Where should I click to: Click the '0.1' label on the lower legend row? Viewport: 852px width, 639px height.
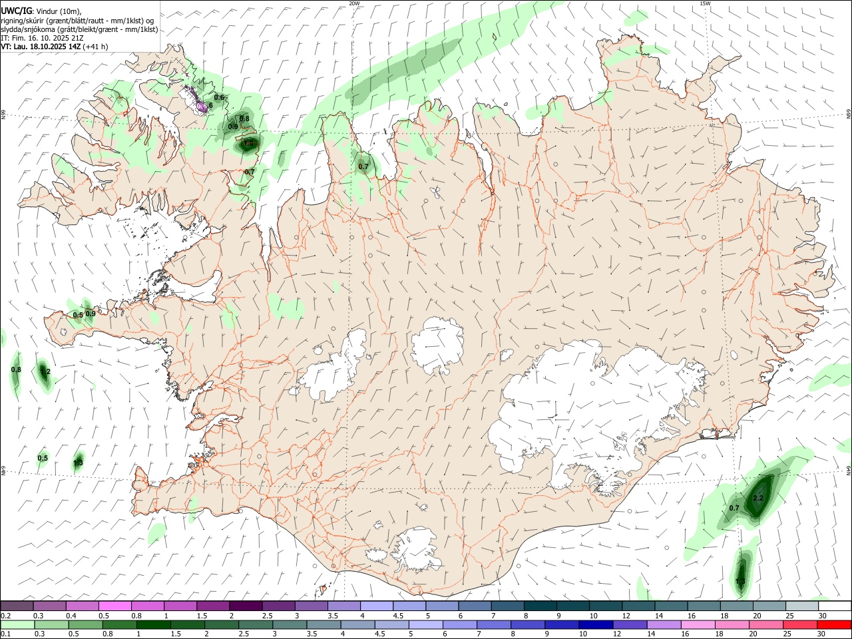[6, 634]
